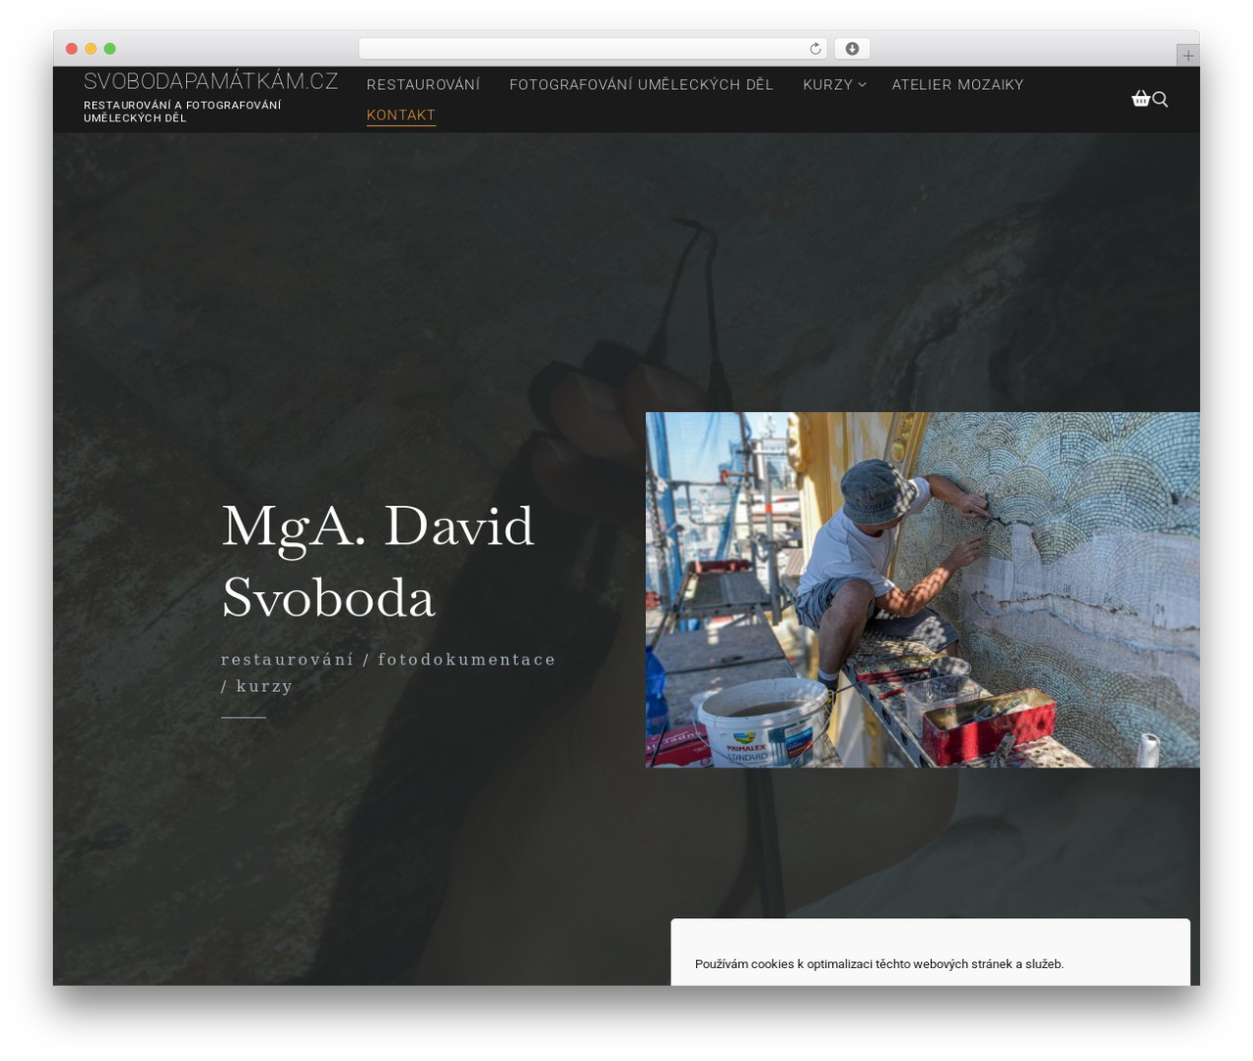1253x1061 pixels.
Task: Click the browser download icon button
Action: [x=852, y=49]
